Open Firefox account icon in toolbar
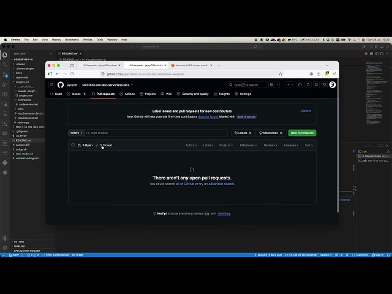The width and height of the screenshot is (392, 294). (x=311, y=74)
